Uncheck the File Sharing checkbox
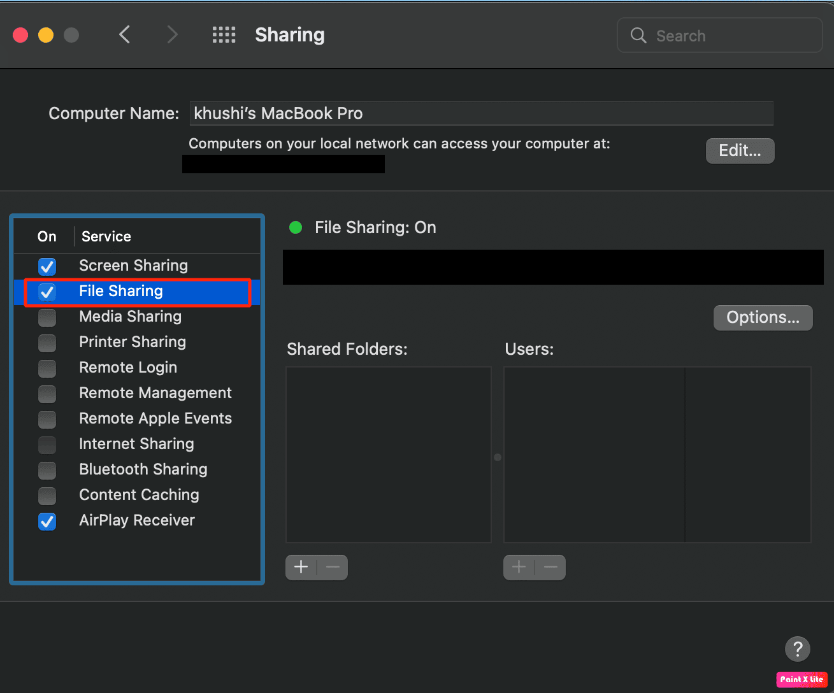The image size is (834, 693). (47, 292)
